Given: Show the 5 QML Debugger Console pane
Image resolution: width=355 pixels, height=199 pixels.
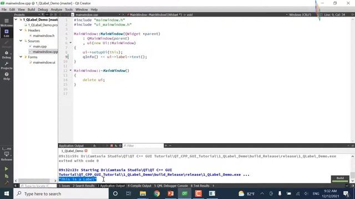Looking at the screenshot, I should [171, 186].
